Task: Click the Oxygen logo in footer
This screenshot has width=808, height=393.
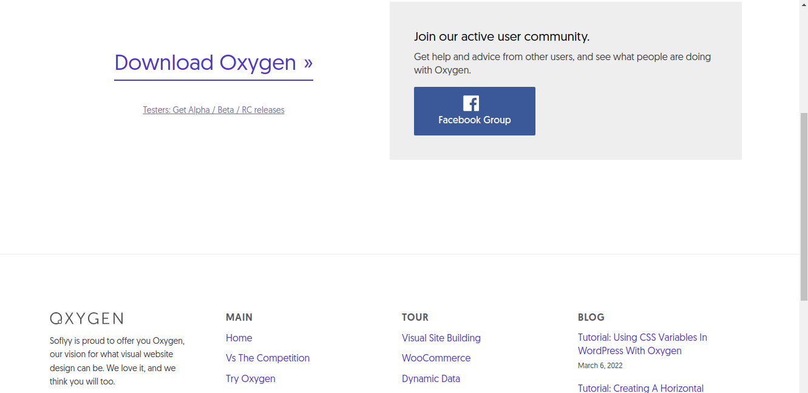Action: pos(86,318)
